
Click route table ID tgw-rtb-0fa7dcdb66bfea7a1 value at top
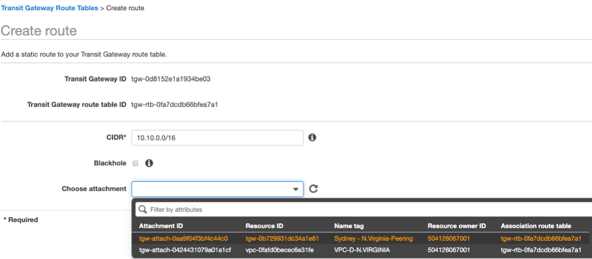[x=174, y=104]
